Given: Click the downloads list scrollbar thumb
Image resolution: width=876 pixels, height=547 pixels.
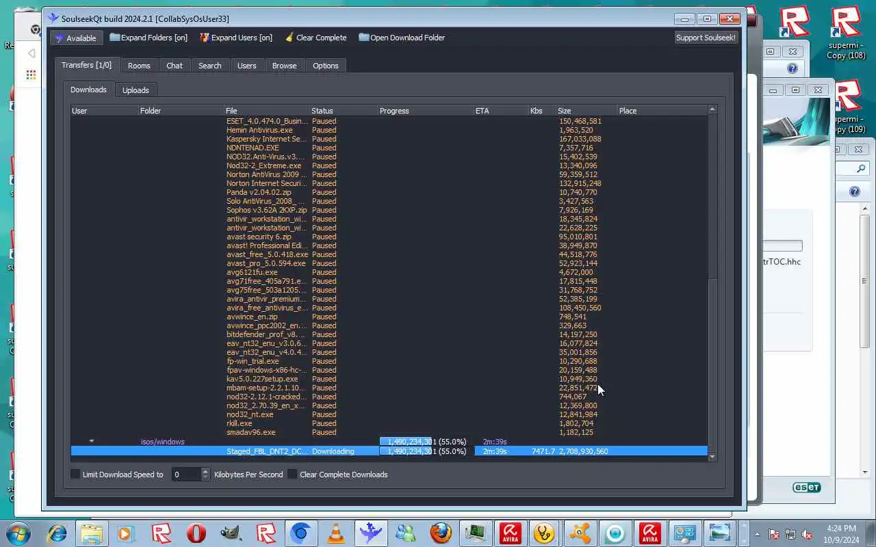Looking at the screenshot, I should pyautogui.click(x=712, y=366).
